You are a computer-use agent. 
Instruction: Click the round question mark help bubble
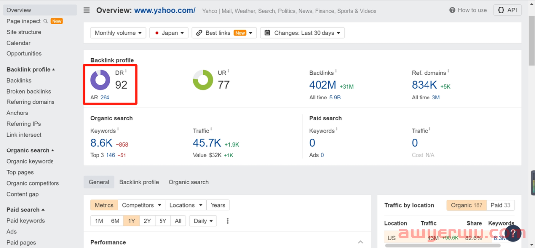pyautogui.click(x=514, y=234)
